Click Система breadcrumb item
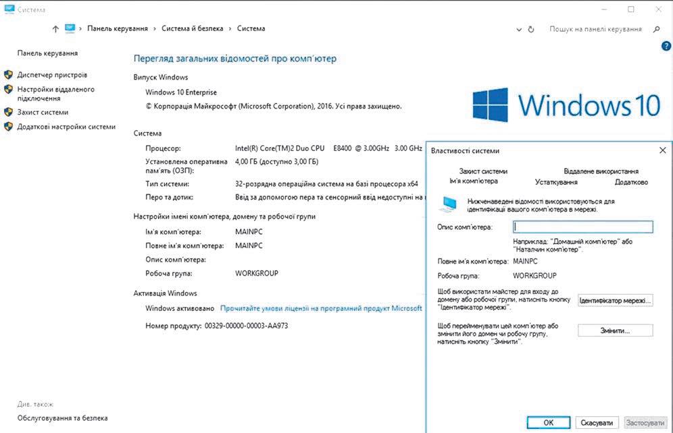The width and height of the screenshot is (673, 433). click(x=251, y=29)
